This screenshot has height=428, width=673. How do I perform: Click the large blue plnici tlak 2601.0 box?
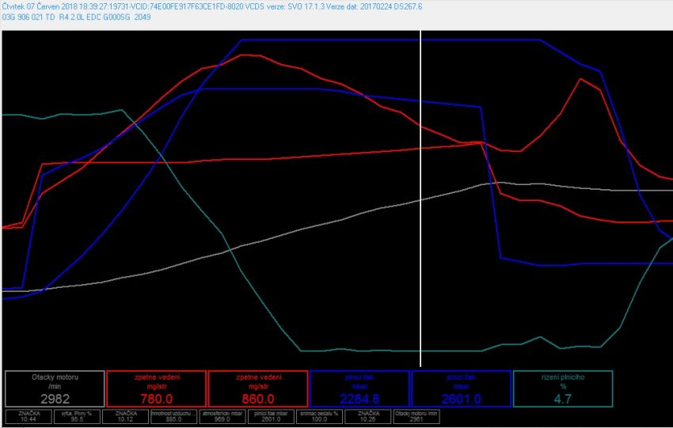[x=461, y=388]
